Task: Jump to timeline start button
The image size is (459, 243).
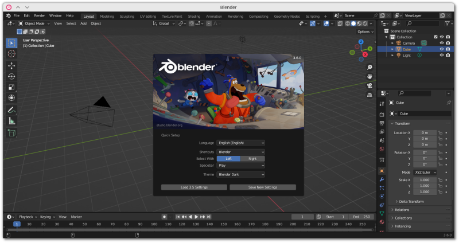Action: click(178, 217)
